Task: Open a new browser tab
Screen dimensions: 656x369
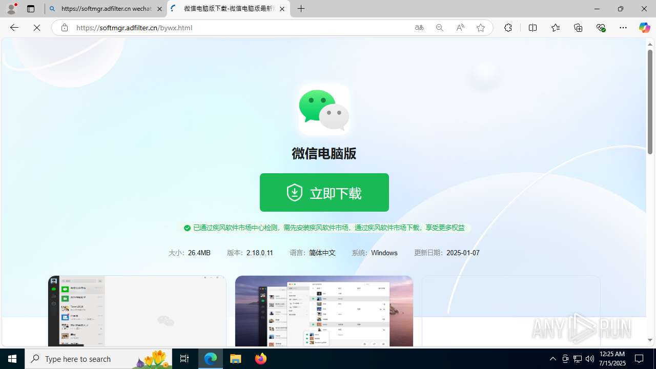Action: pyautogui.click(x=301, y=9)
